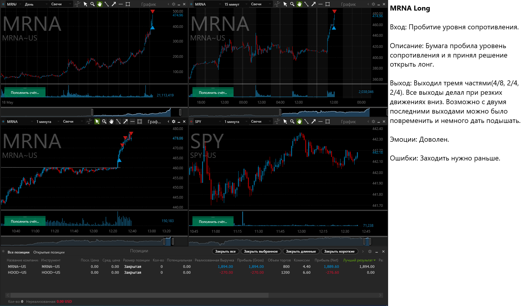The image size is (525, 306).
Task: Click 'Пополнить счёт...' in MRNA daily chart
Action: pyautogui.click(x=25, y=92)
